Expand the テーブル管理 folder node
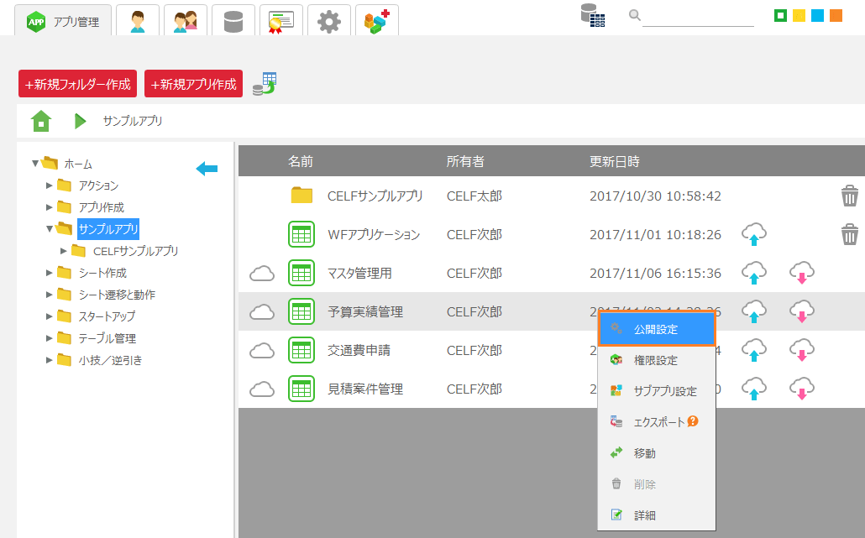Screen dimensions: 865x538 tap(50, 338)
